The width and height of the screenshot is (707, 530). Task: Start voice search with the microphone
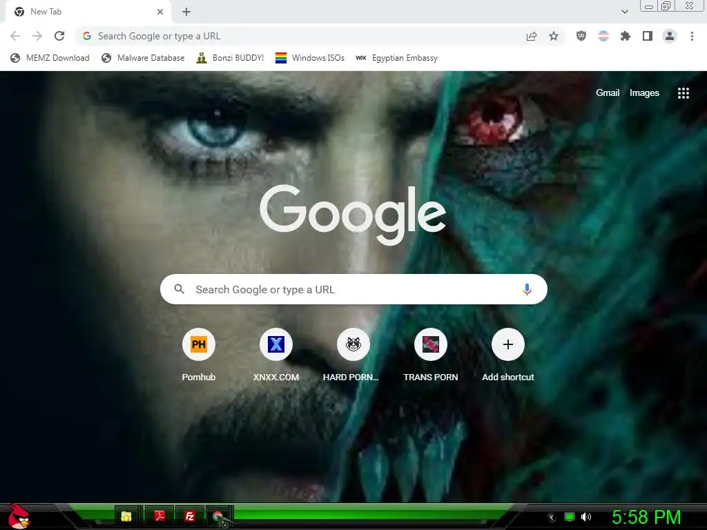[x=527, y=289]
